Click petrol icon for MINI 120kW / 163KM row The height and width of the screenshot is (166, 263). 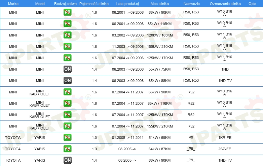(67, 35)
